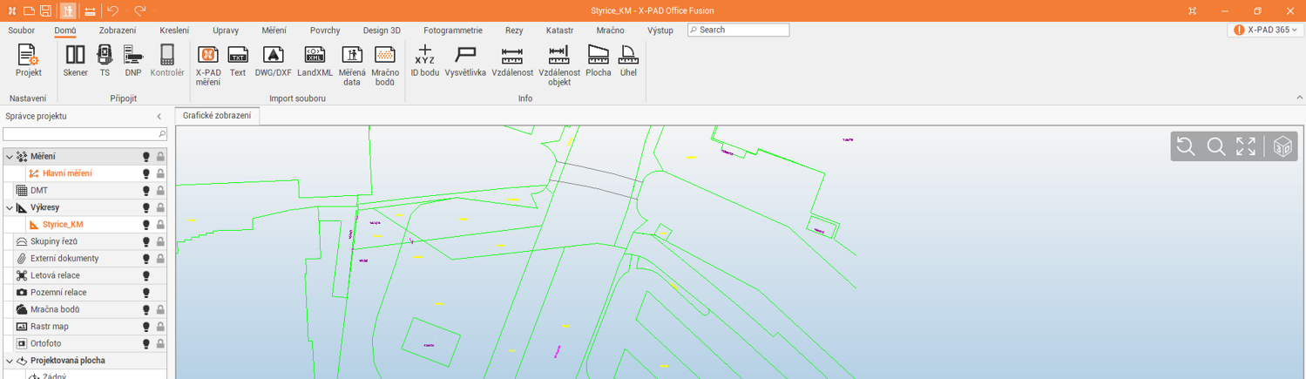Click the project manager filter field

(x=85, y=134)
